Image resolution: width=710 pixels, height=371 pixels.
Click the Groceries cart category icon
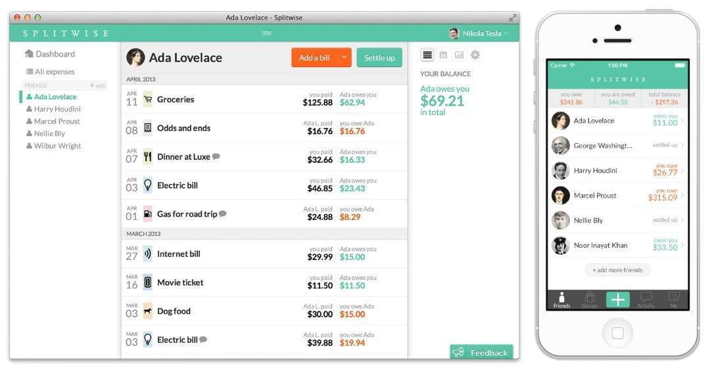[148, 100]
